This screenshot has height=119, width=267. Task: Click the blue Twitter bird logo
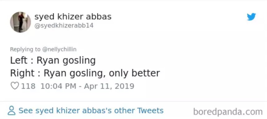[251, 17]
